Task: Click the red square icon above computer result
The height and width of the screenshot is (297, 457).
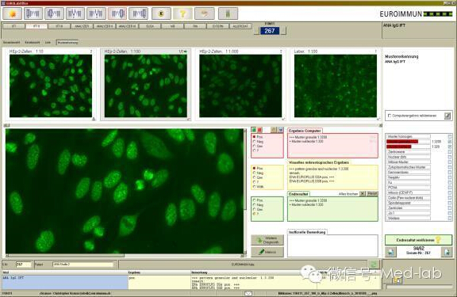Action: (259, 130)
